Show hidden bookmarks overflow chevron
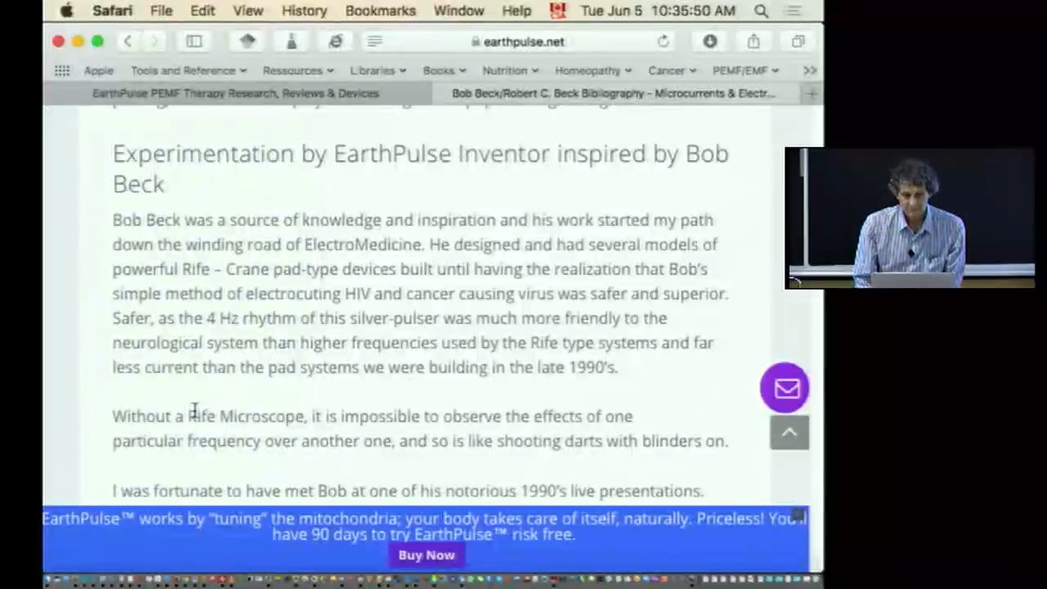 (809, 71)
